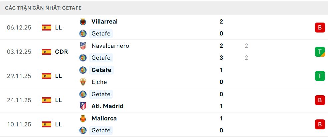Click the Atl. Madrid club crest icon
The width and height of the screenshot is (328, 137).
pyautogui.click(x=83, y=106)
